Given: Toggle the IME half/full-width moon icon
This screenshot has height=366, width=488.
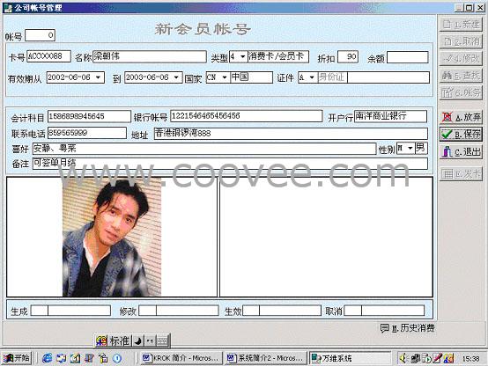Looking at the screenshot, I should [138, 341].
